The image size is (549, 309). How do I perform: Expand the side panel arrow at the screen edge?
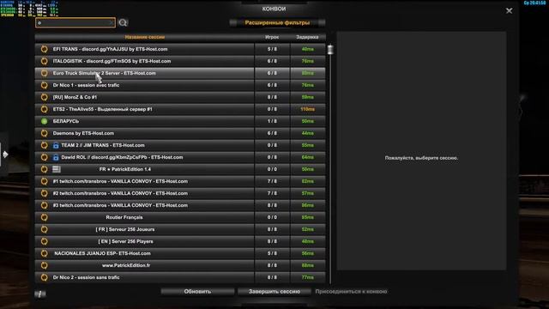[4, 154]
